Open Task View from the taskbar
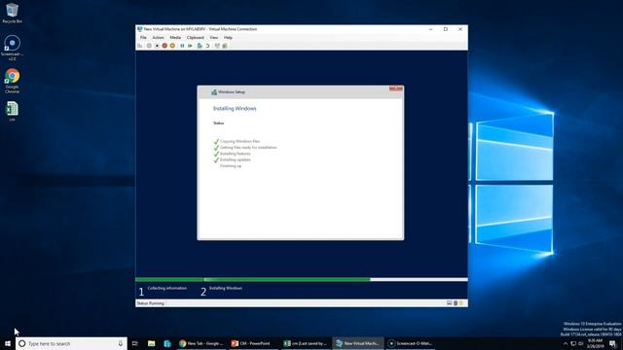Image resolution: width=623 pixels, height=350 pixels. (x=135, y=343)
